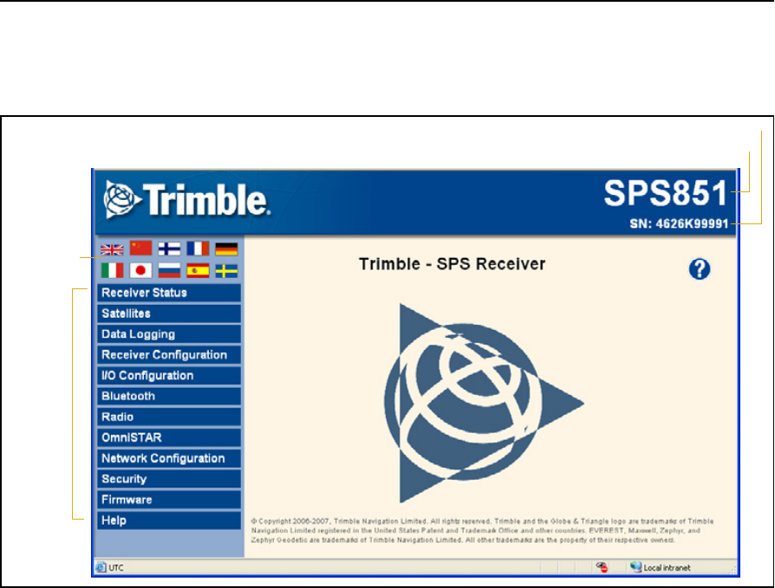Open the Firmware menu
The image size is (775, 588).
(x=169, y=501)
